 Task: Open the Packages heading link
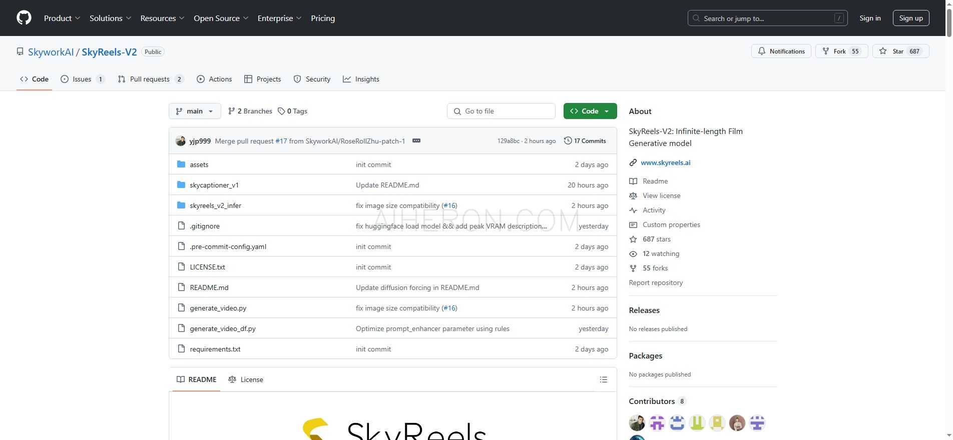(x=645, y=355)
